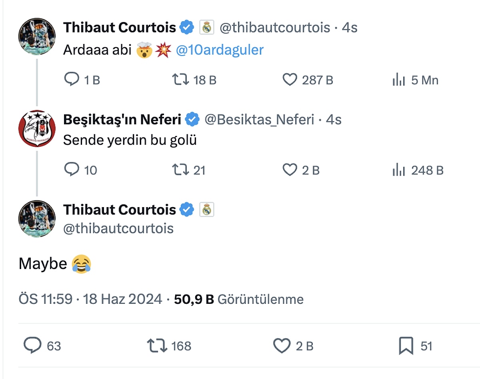
Task: Select the Beşiktaş'ın Neferi display name
Action: [122, 119]
